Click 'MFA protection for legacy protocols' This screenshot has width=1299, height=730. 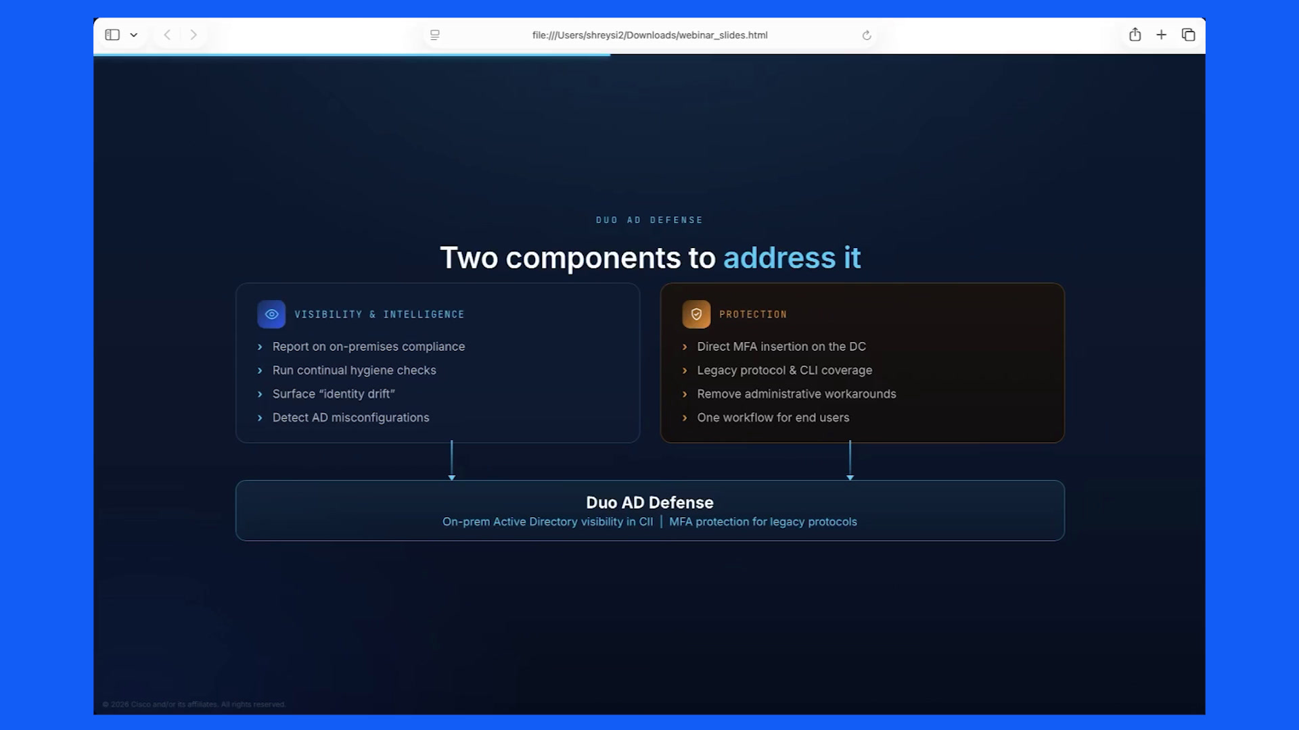763,522
